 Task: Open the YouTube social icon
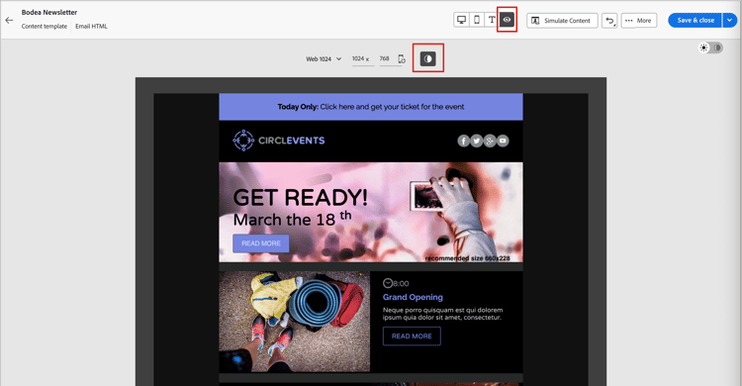point(503,141)
